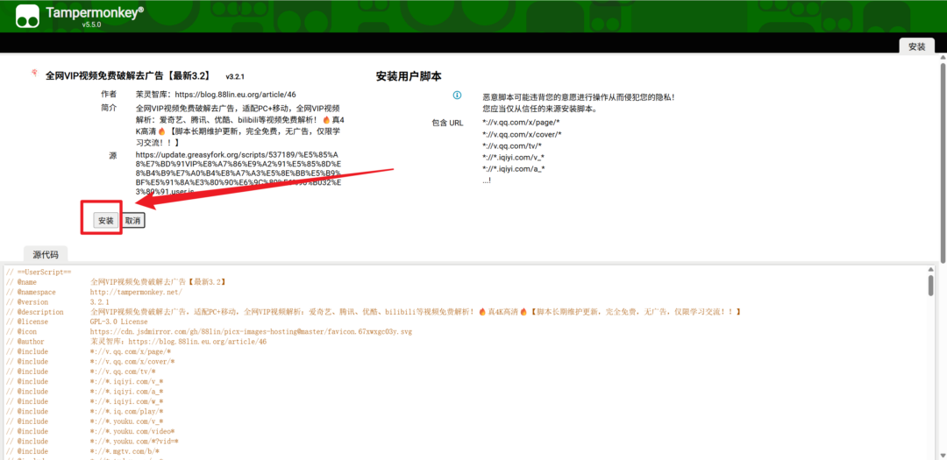Click the *://*.iqiyi.com/a_* included URL
947x460 pixels.
point(514,168)
